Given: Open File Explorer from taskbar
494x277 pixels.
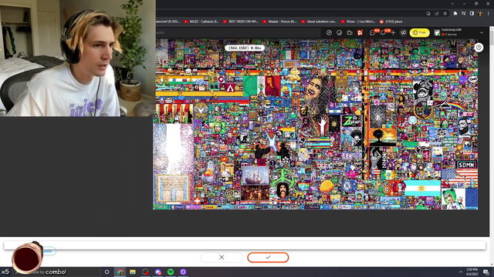Looking at the screenshot, I should (x=133, y=272).
